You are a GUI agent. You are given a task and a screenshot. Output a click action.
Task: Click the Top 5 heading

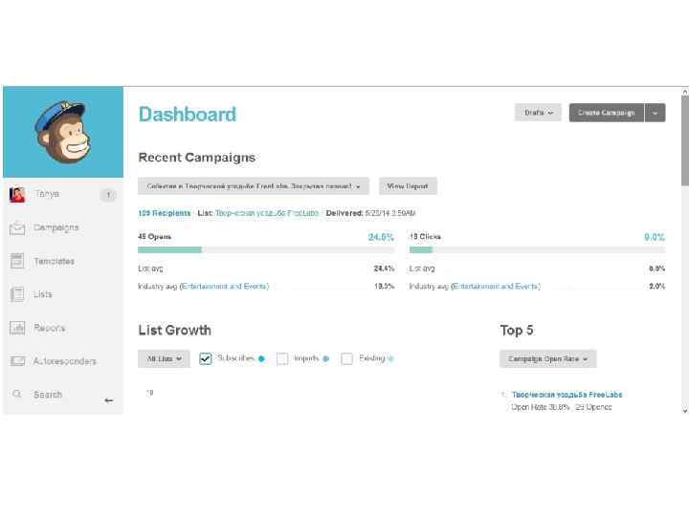tap(517, 330)
